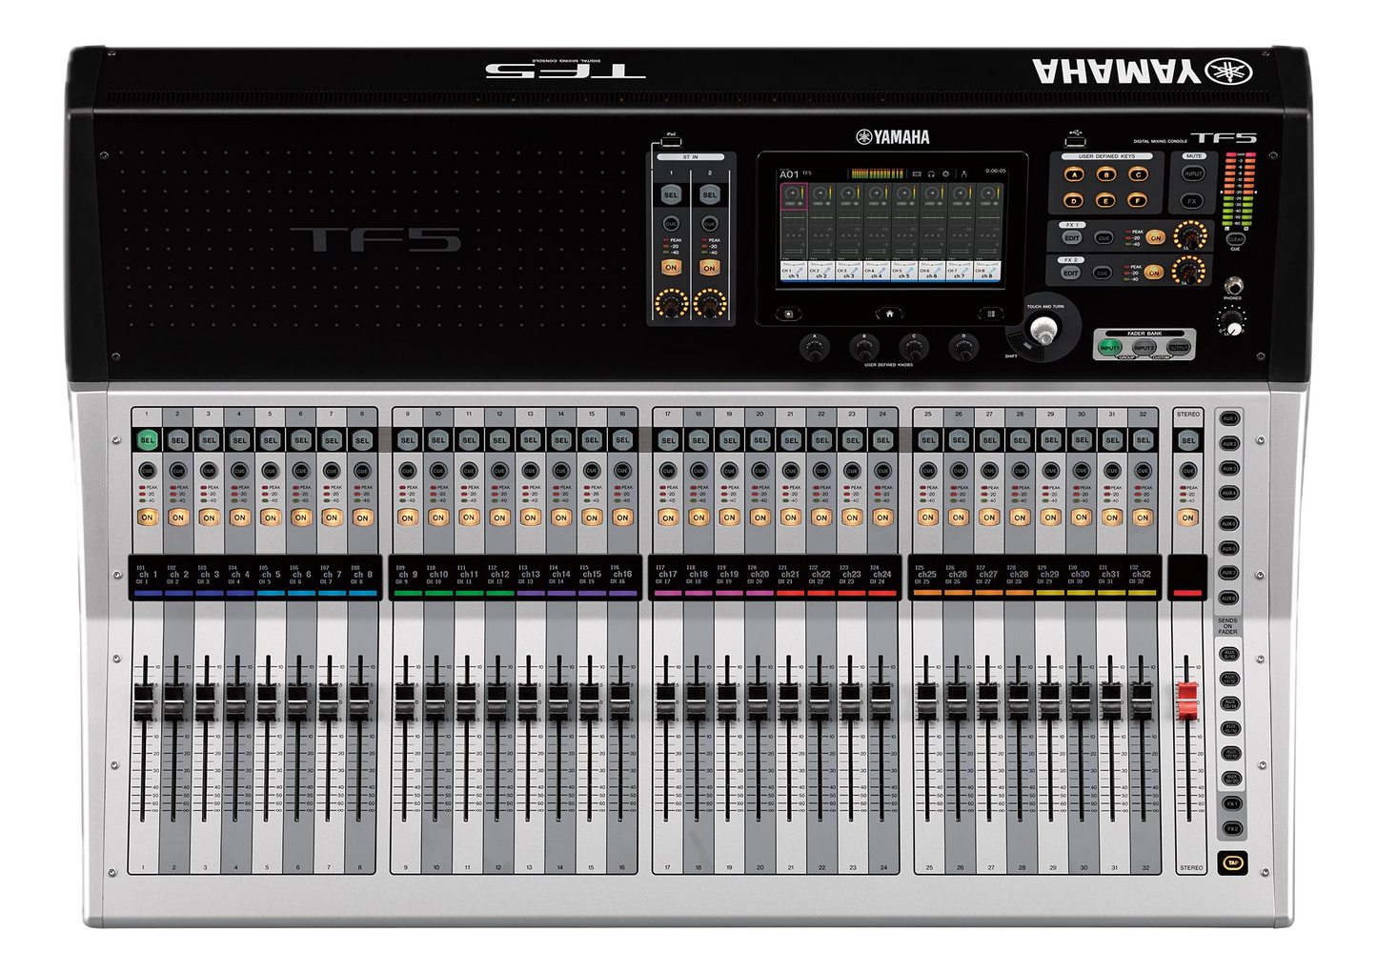The image size is (1377, 973).
Task: Select AUX 1 sends on fader
Action: click(1229, 418)
